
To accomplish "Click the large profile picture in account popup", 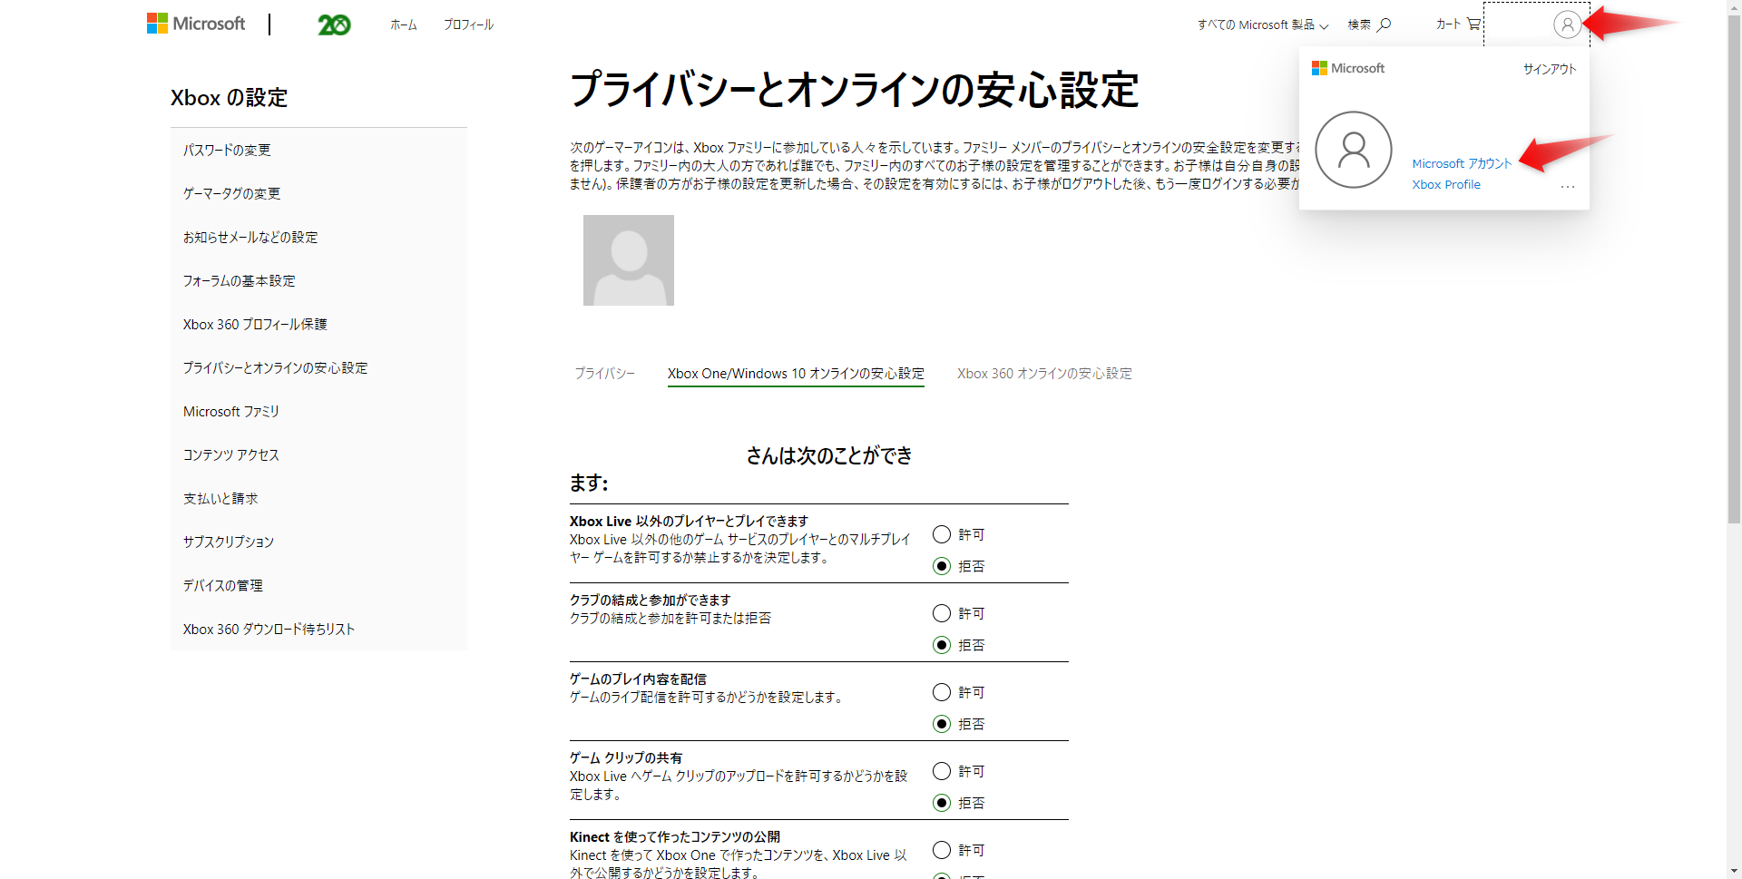I will [x=1353, y=150].
